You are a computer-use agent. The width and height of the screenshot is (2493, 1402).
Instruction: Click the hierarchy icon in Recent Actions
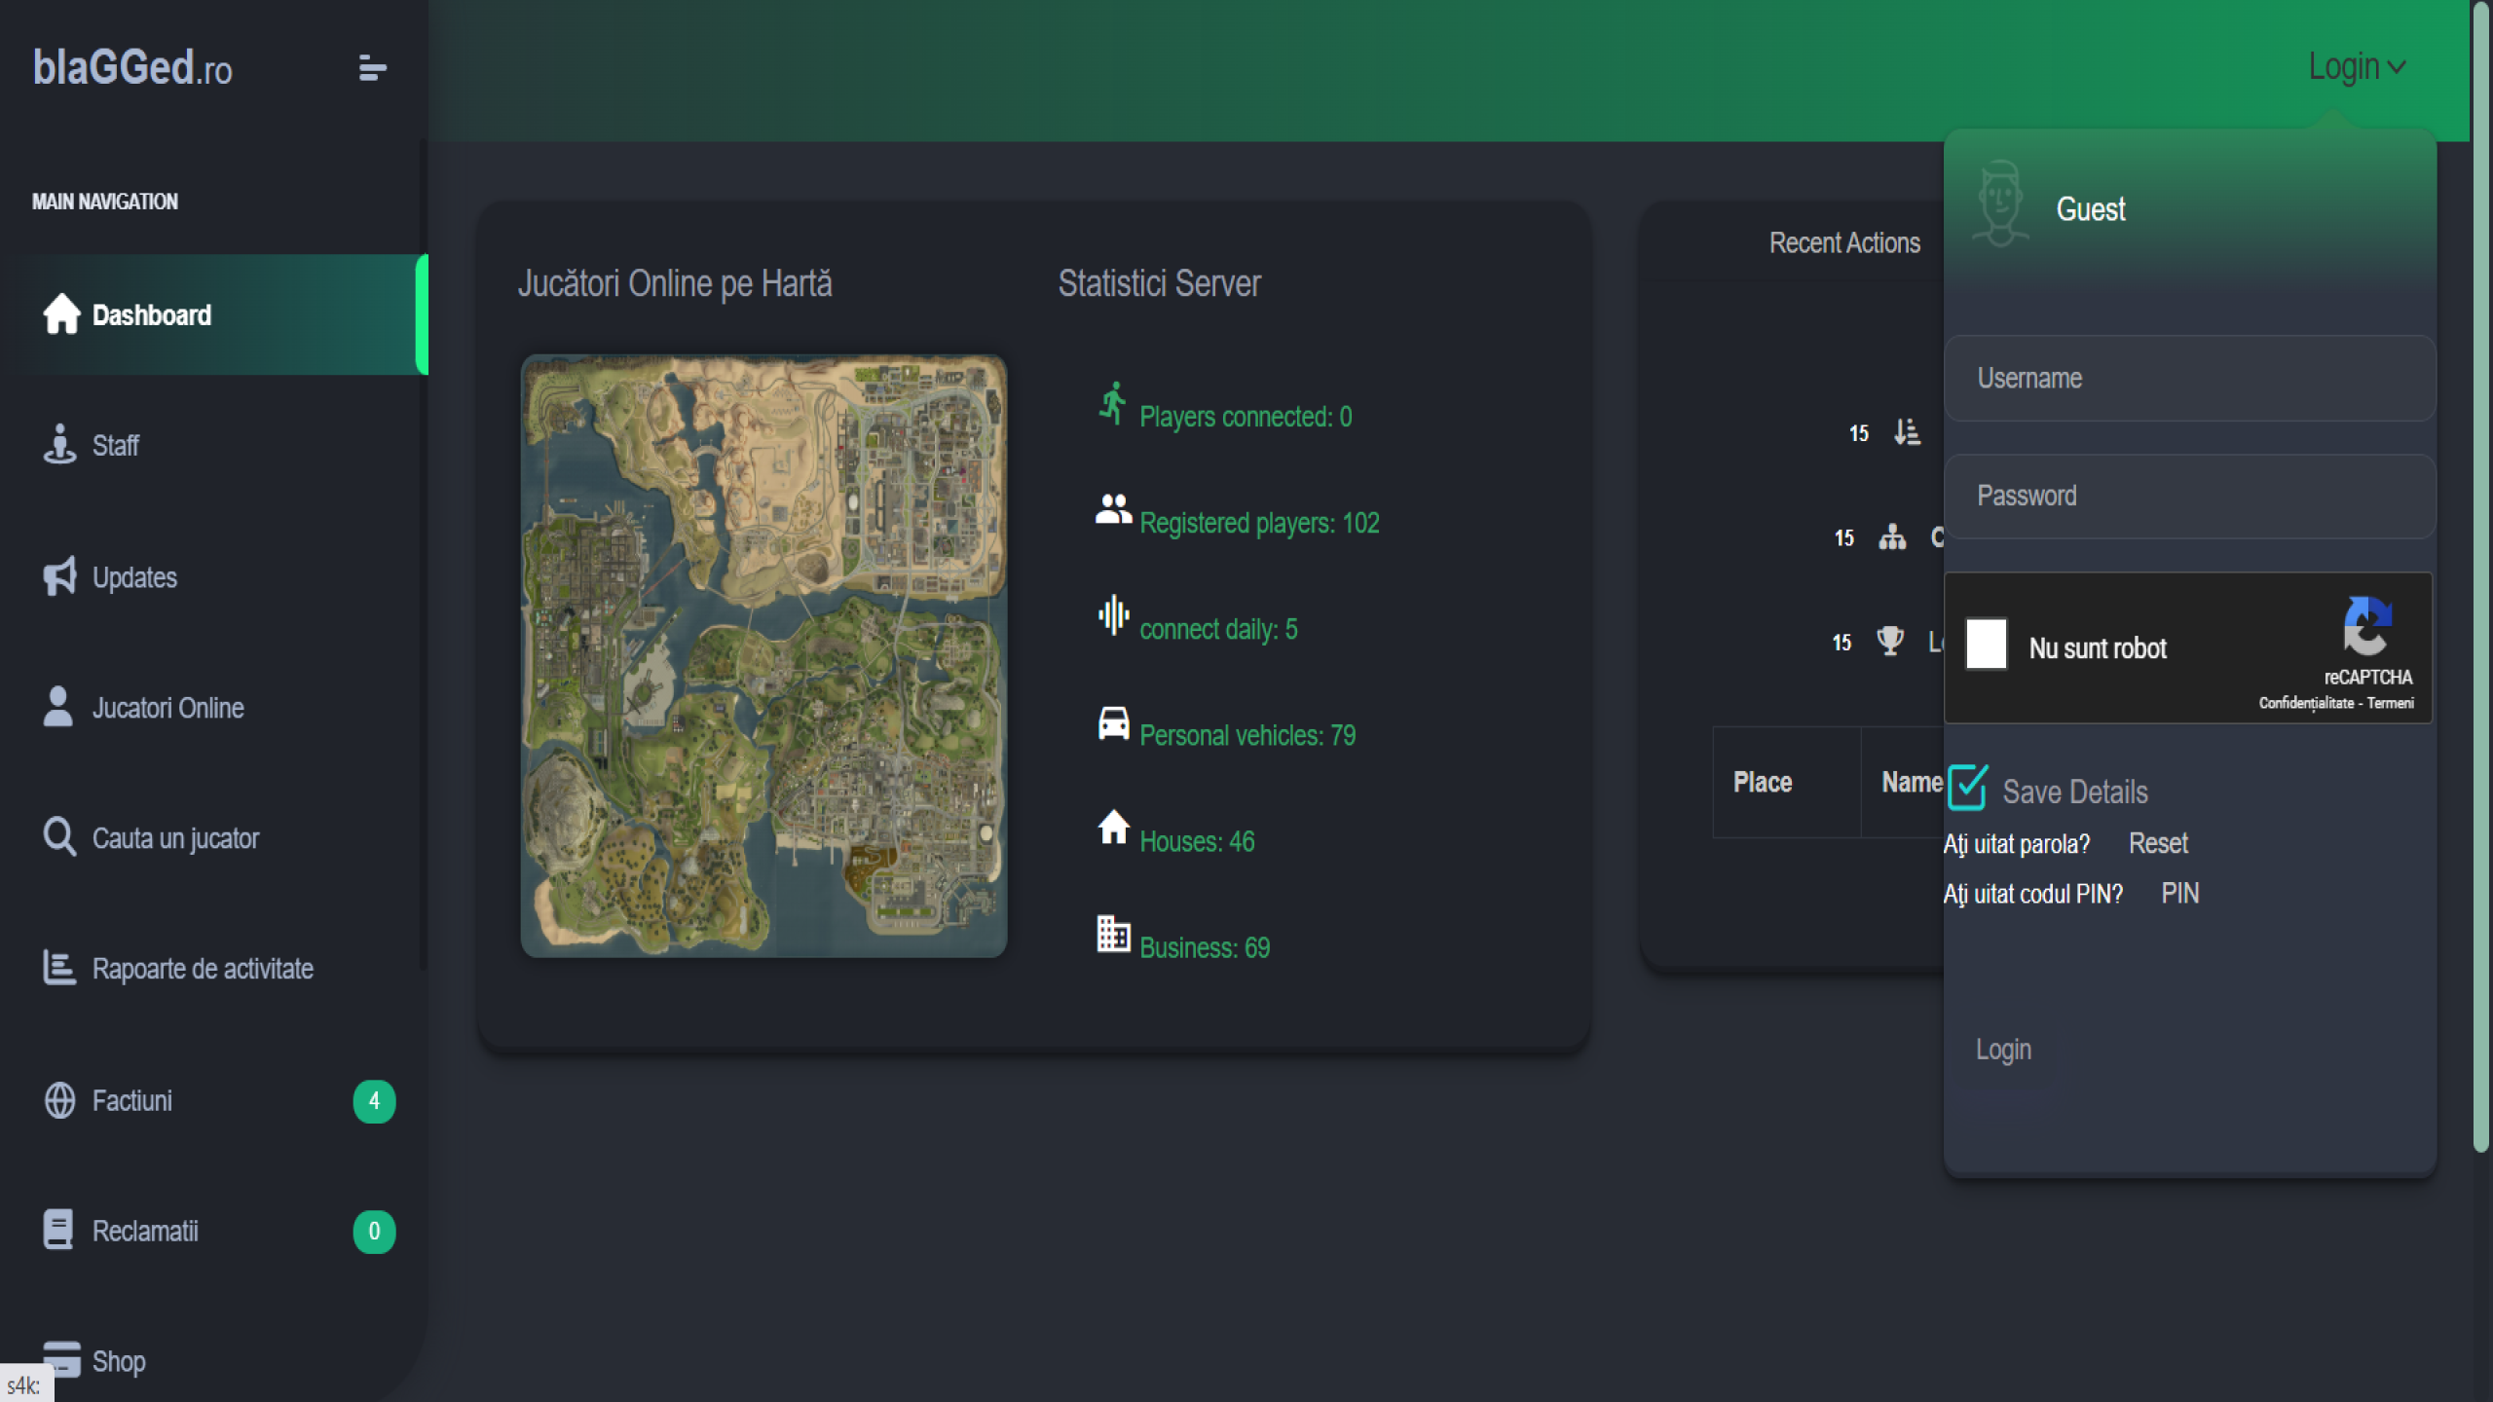1892,536
